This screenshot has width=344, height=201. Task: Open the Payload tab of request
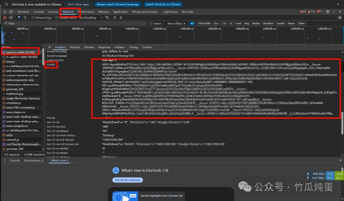(75, 47)
